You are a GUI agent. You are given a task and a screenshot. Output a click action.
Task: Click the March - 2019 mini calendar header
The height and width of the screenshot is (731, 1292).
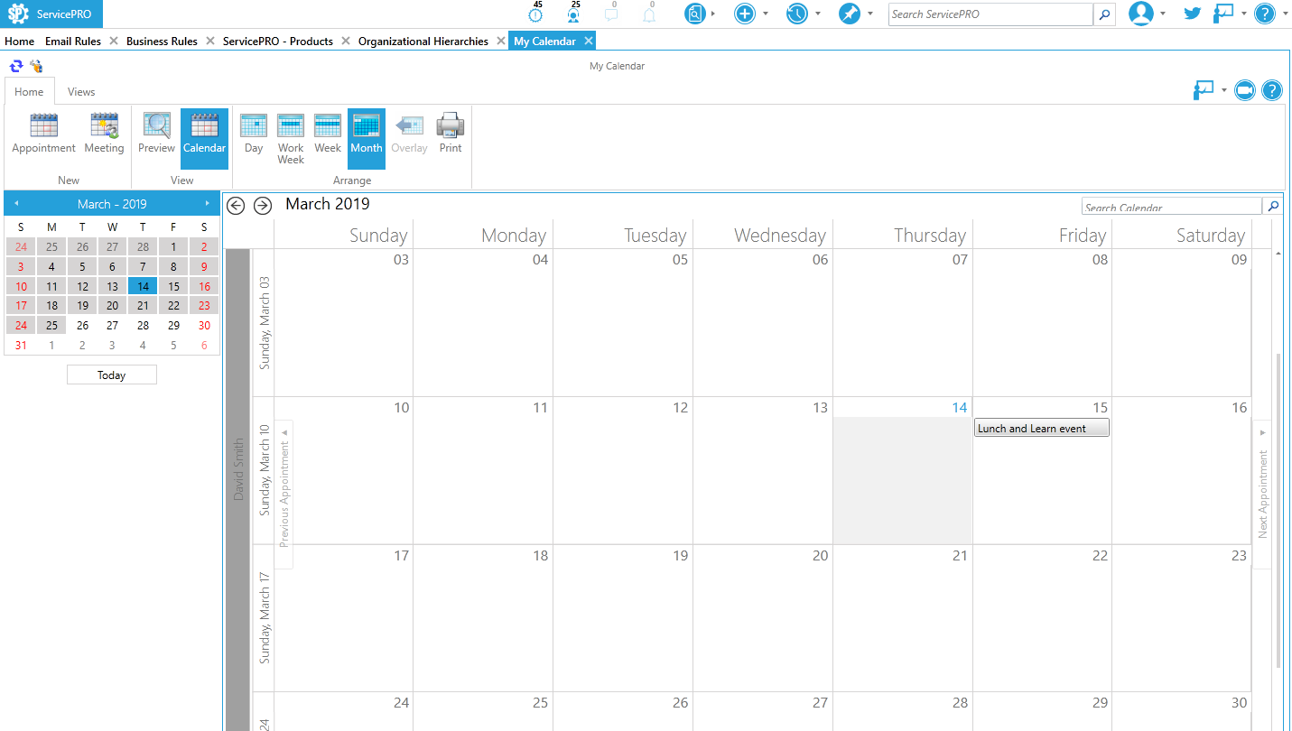[x=112, y=204]
